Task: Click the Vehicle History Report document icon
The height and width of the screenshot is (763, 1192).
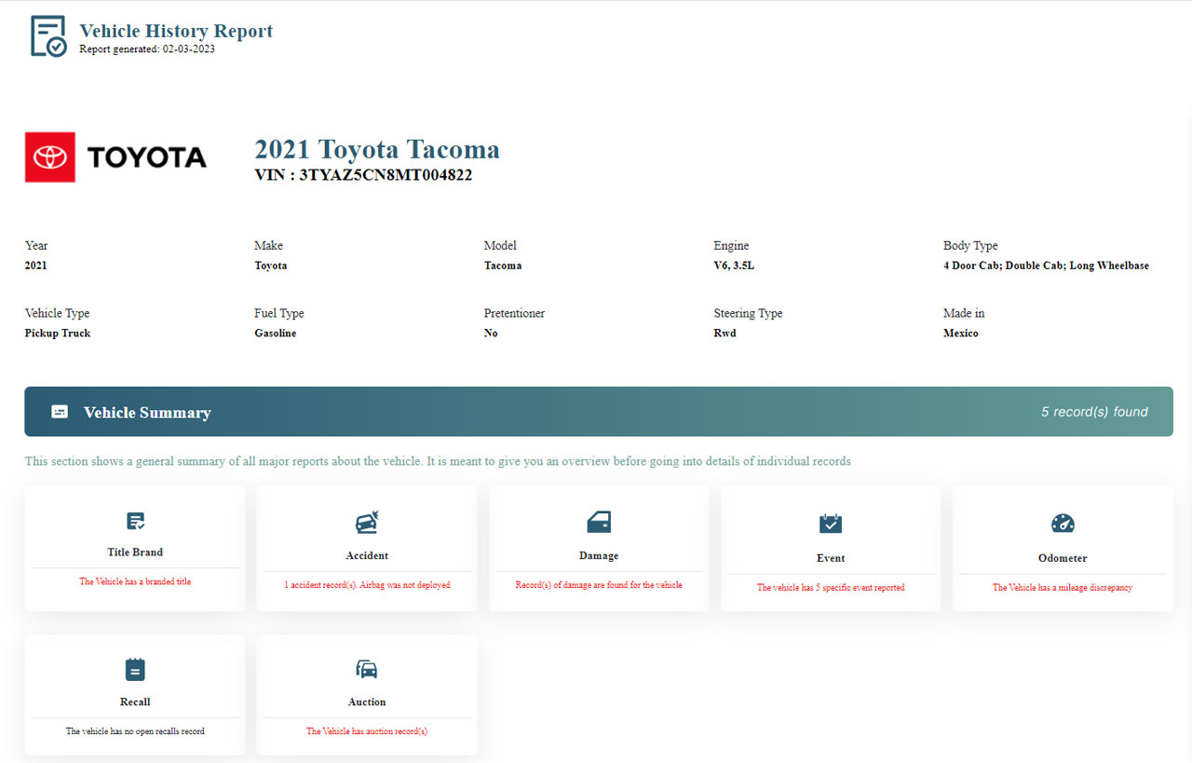Action: tap(48, 35)
